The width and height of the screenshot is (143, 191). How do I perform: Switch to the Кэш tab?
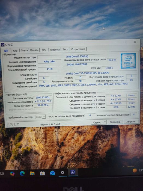tap(15, 51)
